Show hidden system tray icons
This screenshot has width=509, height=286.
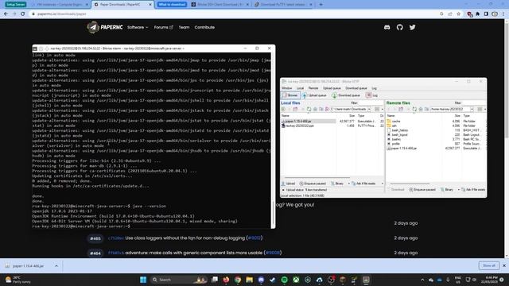click(x=422, y=280)
